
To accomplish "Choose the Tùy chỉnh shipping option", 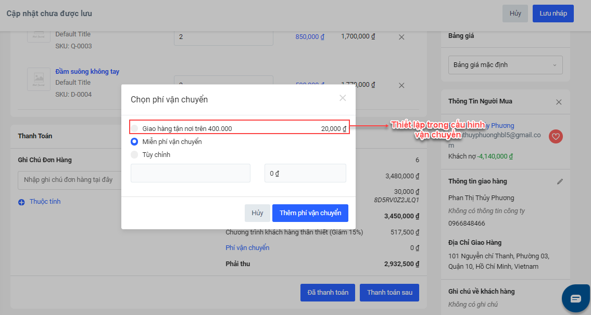I will click(x=135, y=154).
